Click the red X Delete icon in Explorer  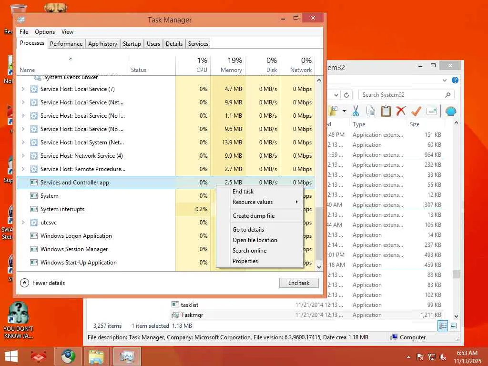point(401,111)
